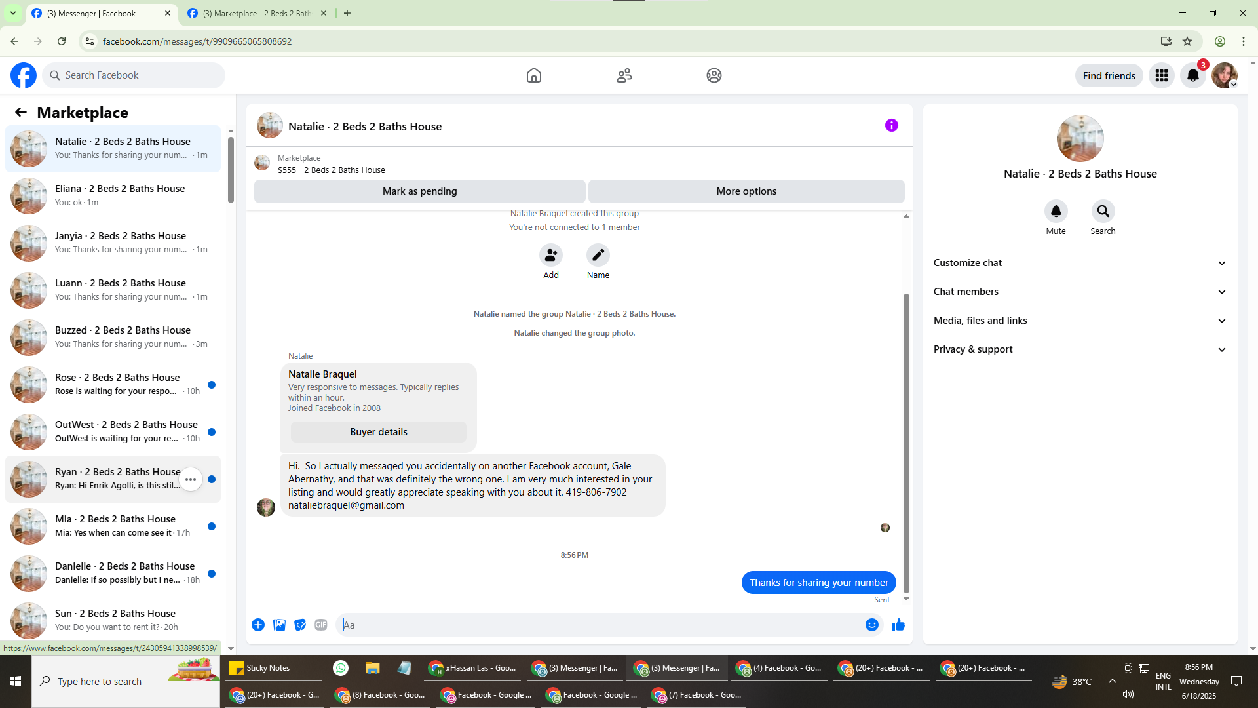
Task: Click the More options button
Action: (746, 191)
